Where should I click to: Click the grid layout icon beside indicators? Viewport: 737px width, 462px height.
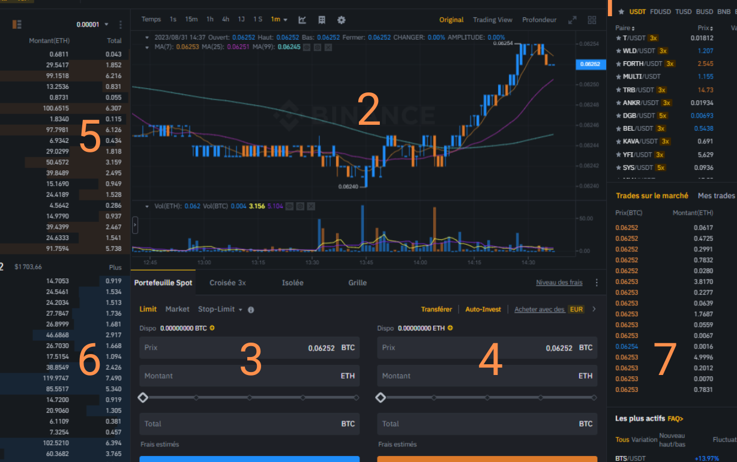[322, 20]
